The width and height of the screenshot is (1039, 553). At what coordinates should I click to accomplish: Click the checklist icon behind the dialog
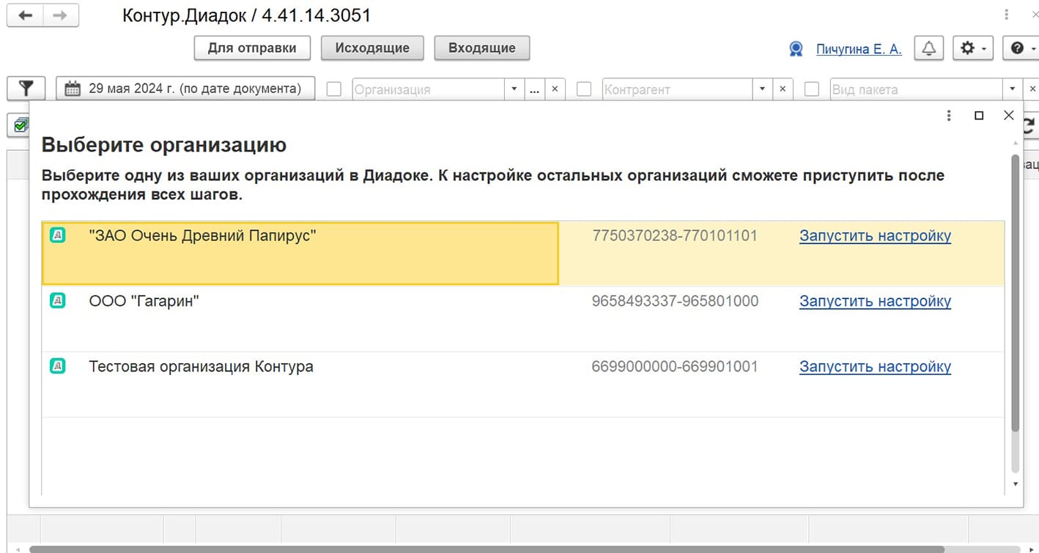coord(20,125)
